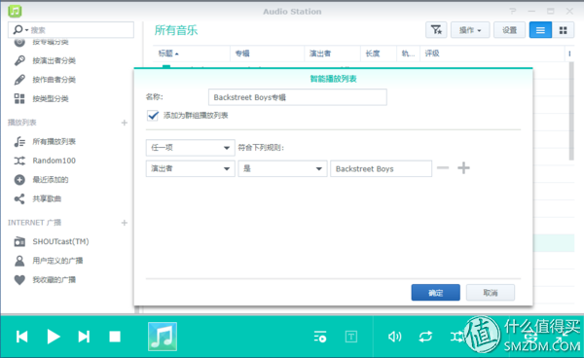This screenshot has width=584, height=358.
Task: Switch to grid thumbnail view
Action: pyautogui.click(x=564, y=30)
